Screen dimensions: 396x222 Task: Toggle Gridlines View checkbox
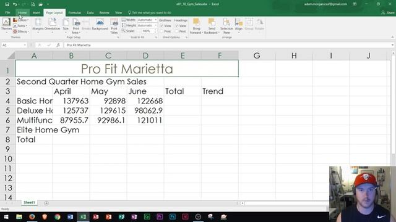[161, 26]
